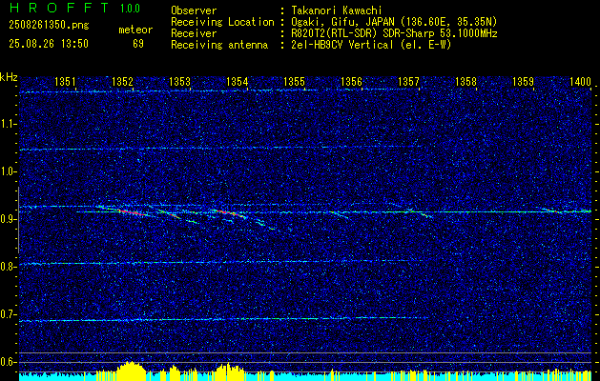Click time axis label 1357
The width and height of the screenshot is (600, 381).
pyautogui.click(x=408, y=81)
